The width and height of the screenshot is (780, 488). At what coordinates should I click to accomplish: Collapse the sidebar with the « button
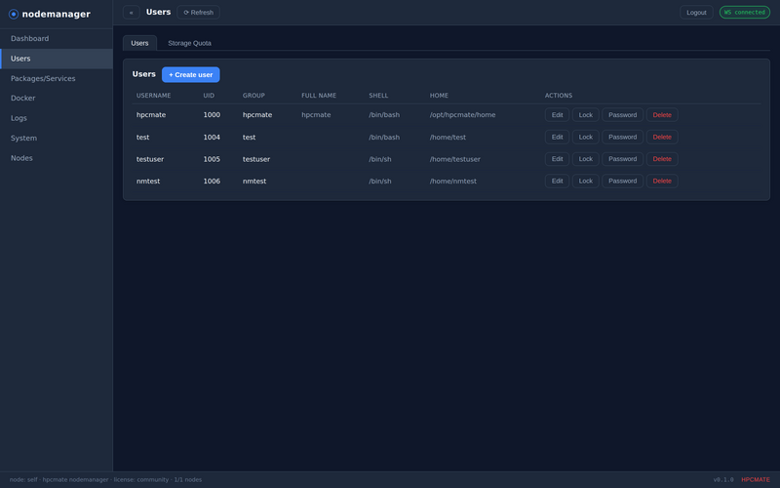pos(132,13)
